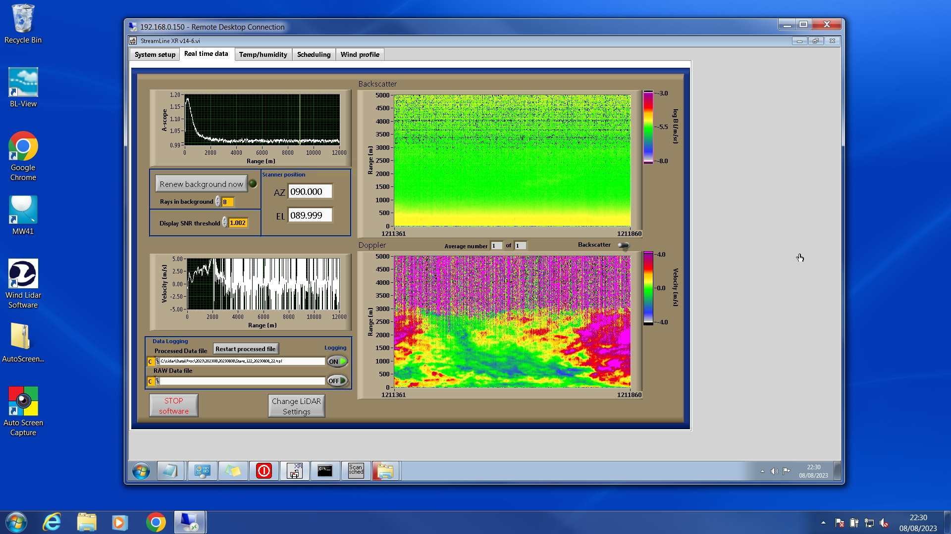The width and height of the screenshot is (951, 534).
Task: Click the red power icon in remote taskbar
Action: pyautogui.click(x=264, y=471)
